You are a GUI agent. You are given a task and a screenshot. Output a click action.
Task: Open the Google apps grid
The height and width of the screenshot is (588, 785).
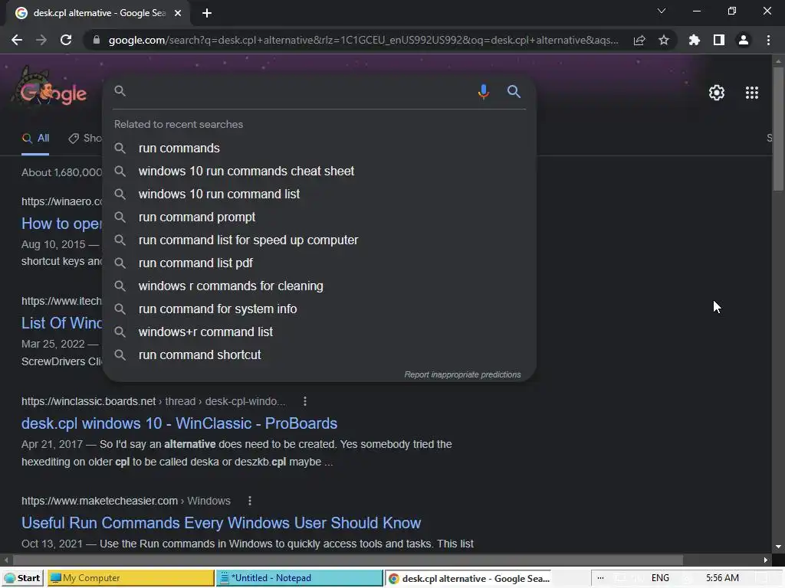pyautogui.click(x=752, y=93)
